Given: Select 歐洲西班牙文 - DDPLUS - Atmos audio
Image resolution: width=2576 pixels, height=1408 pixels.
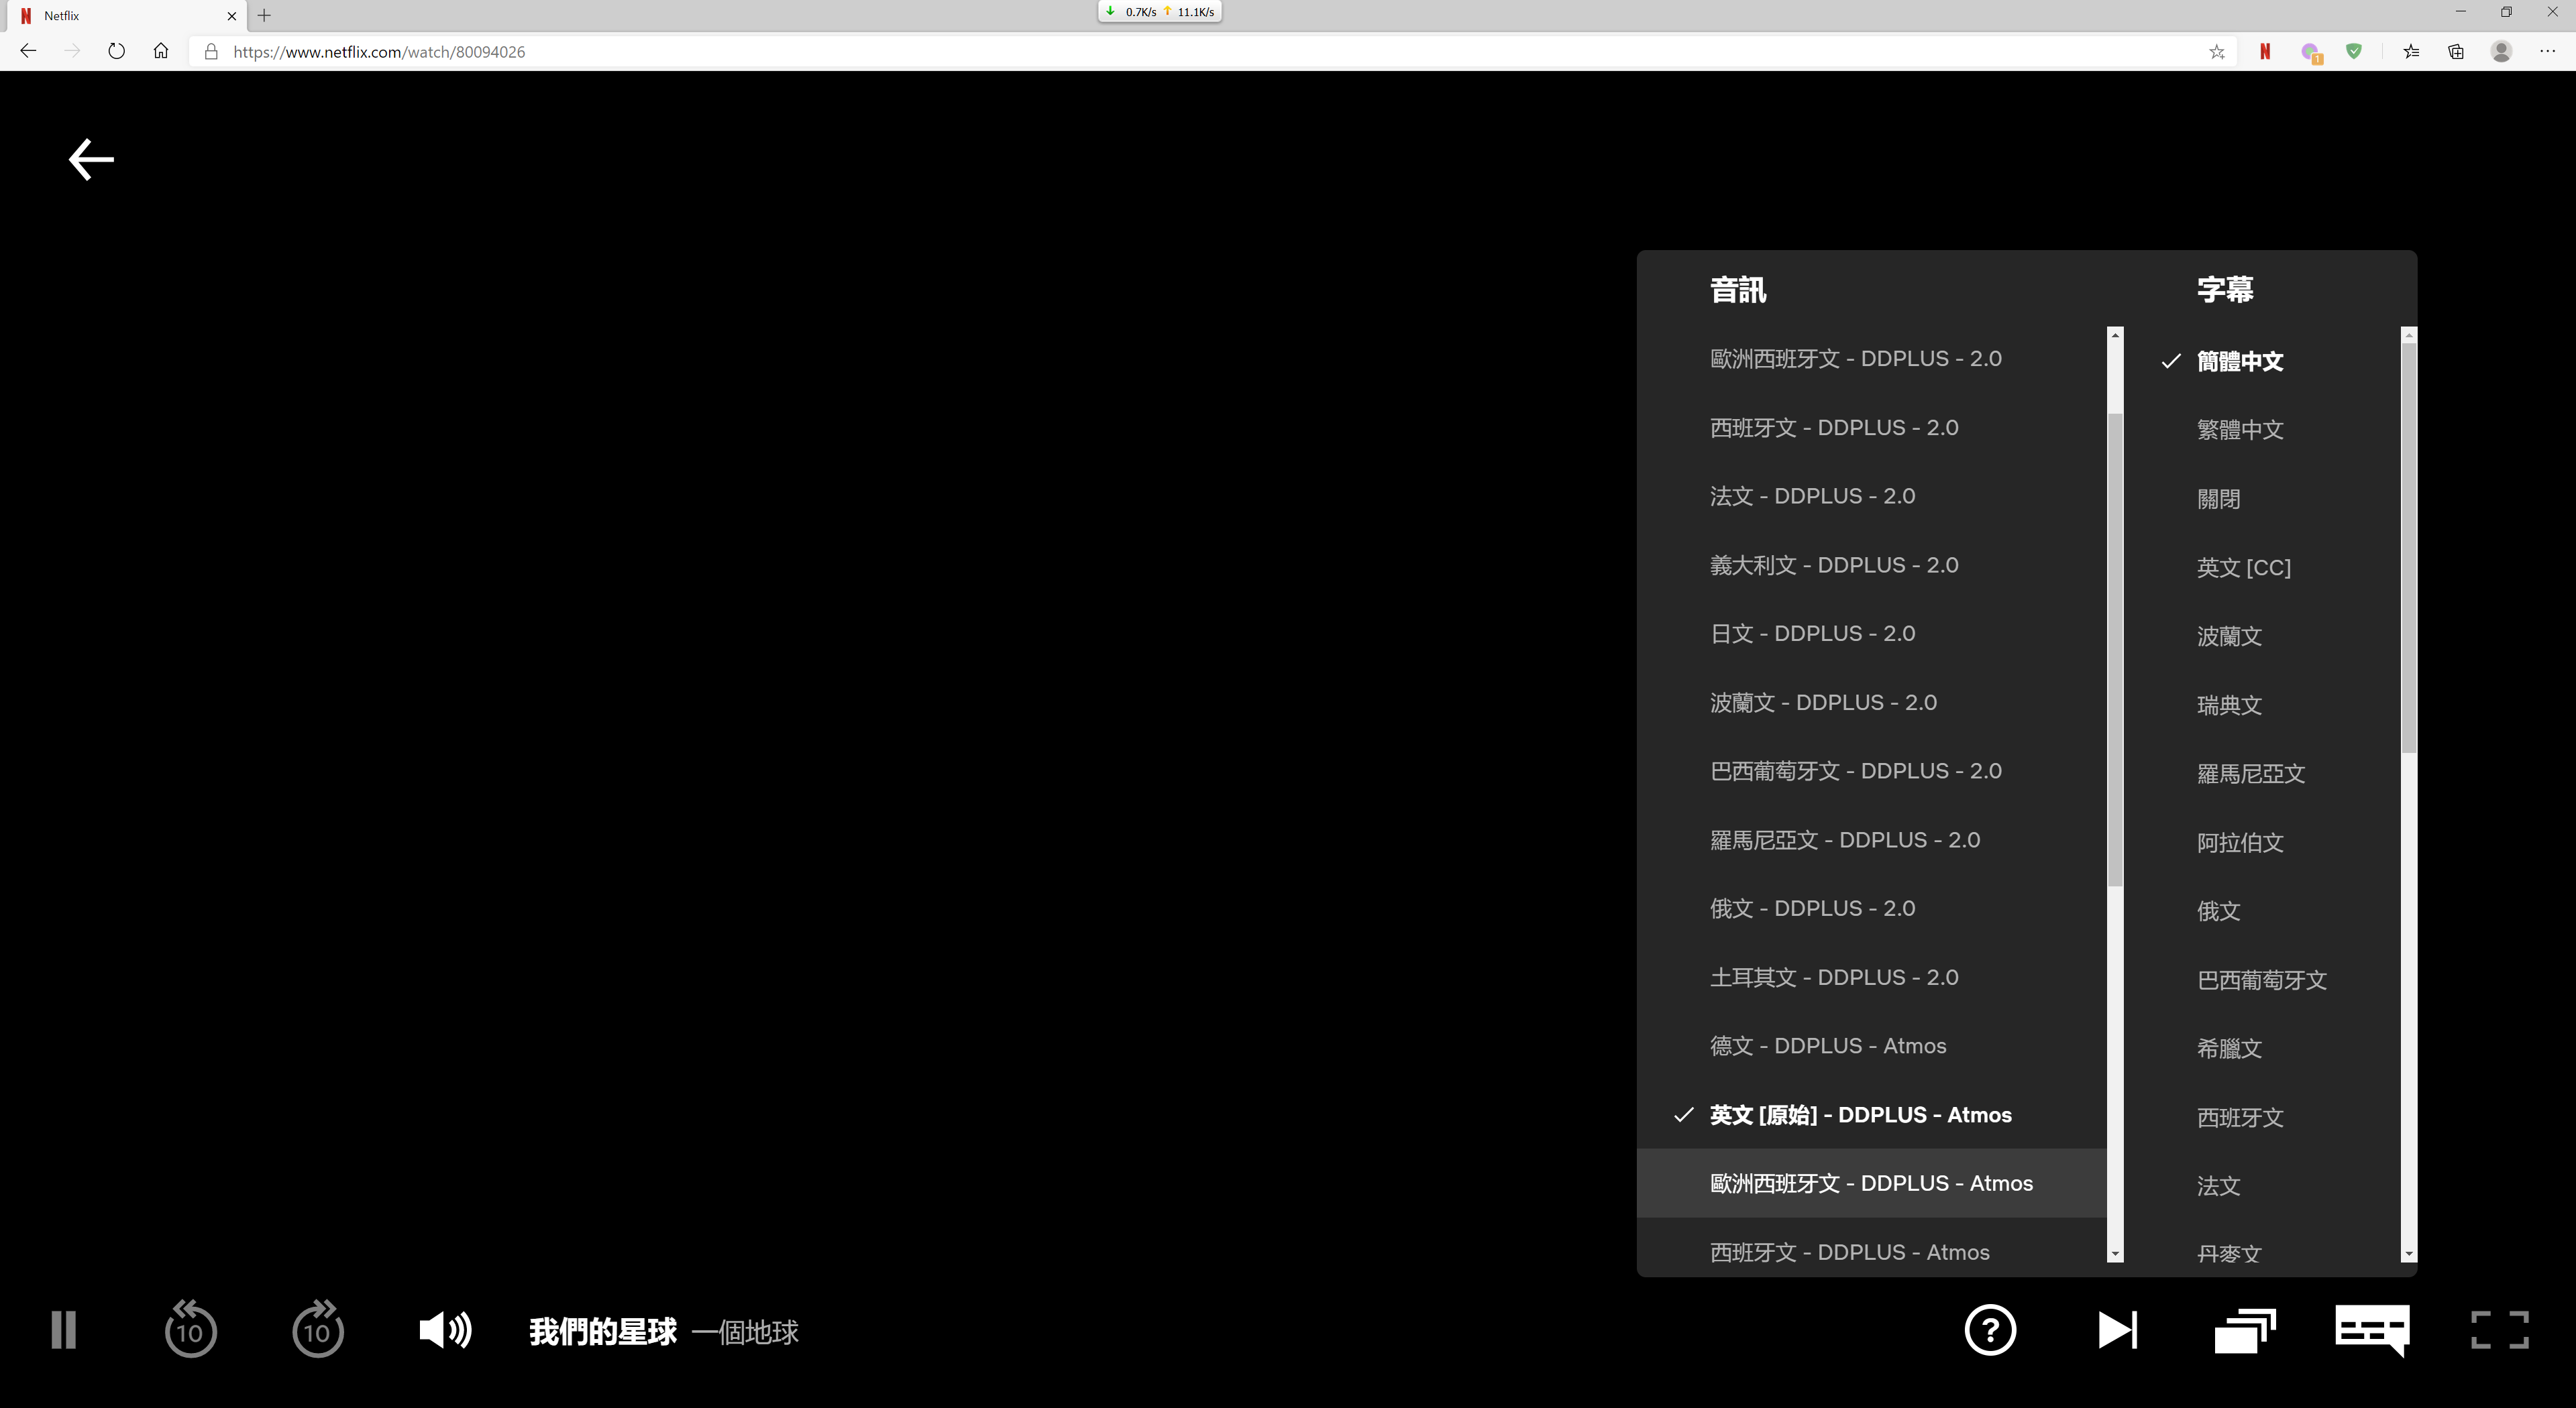Looking at the screenshot, I should (x=1870, y=1183).
